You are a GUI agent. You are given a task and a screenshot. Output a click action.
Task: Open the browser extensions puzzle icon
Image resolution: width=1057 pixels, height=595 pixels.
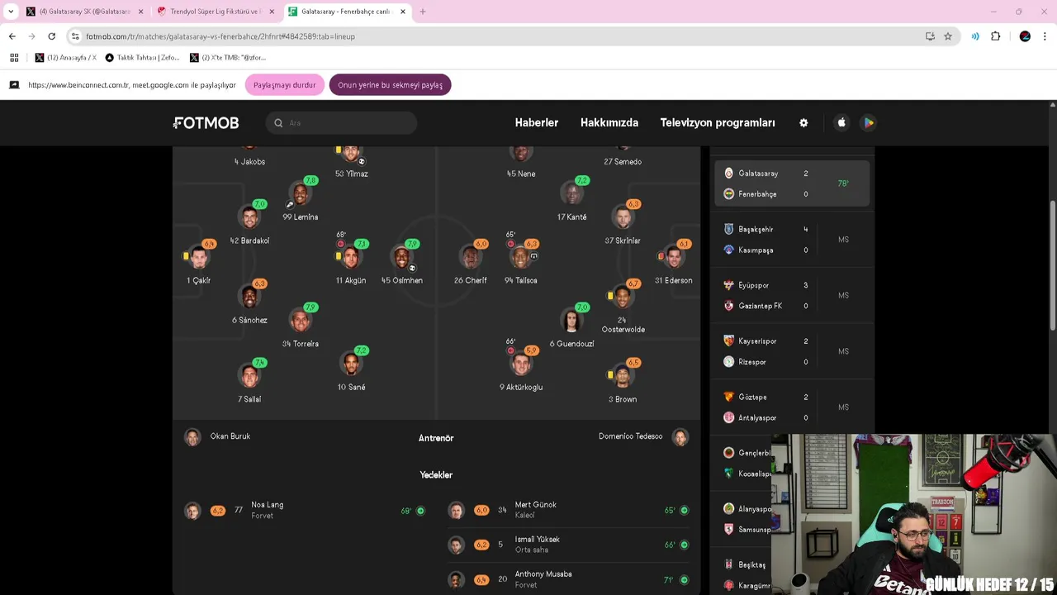(x=995, y=36)
